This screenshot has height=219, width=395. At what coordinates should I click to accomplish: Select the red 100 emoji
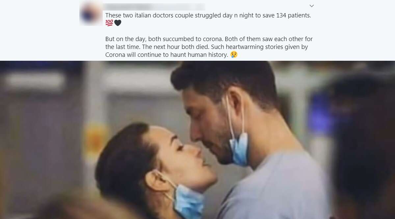coord(109,23)
